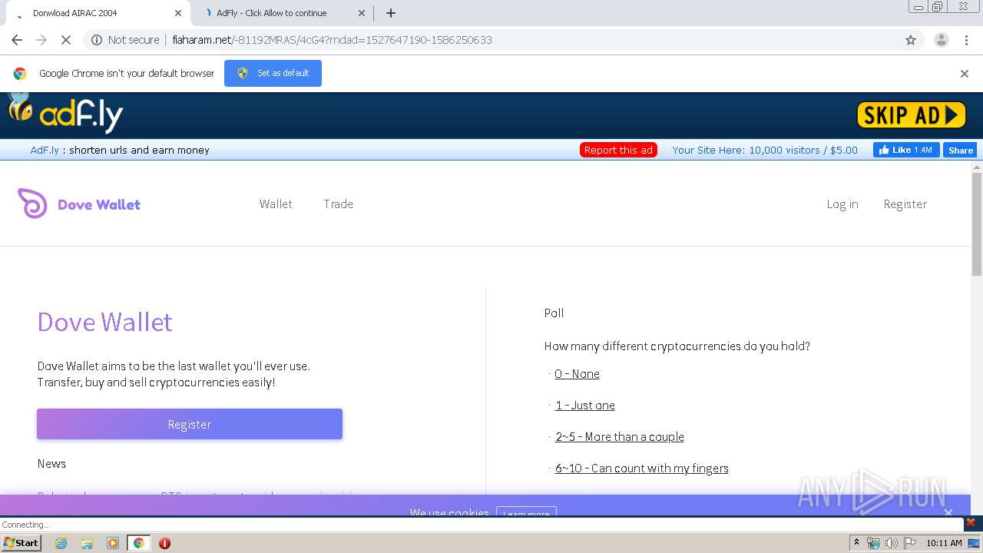Click the Dove Wallet logo
983x553 pixels.
click(x=79, y=204)
